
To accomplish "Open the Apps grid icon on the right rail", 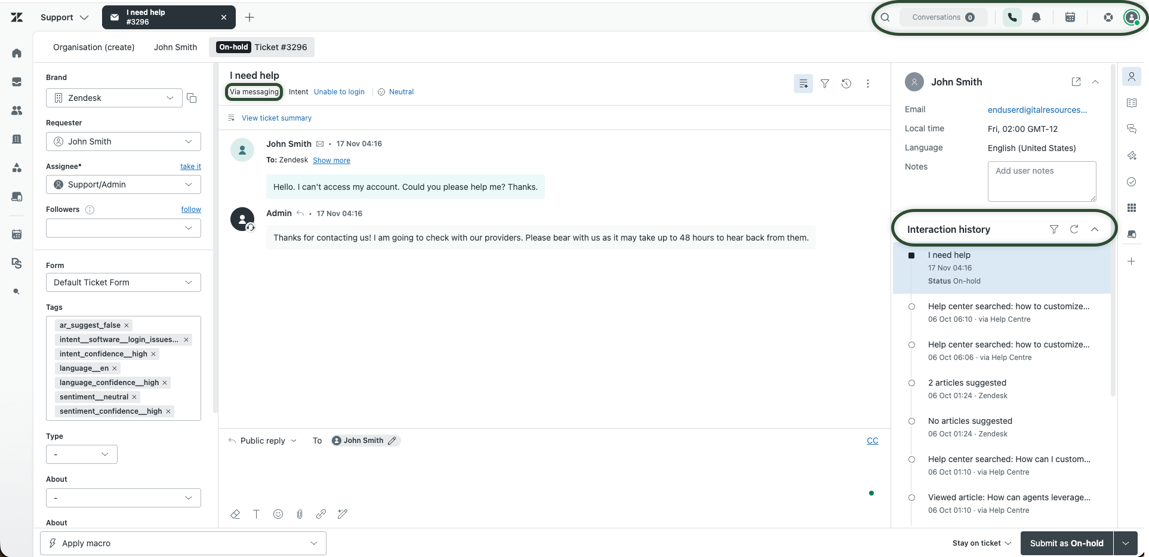I will point(1132,208).
